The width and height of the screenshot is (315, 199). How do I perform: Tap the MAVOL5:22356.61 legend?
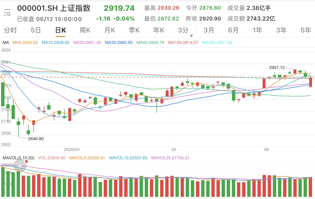pyautogui.click(x=87, y=158)
